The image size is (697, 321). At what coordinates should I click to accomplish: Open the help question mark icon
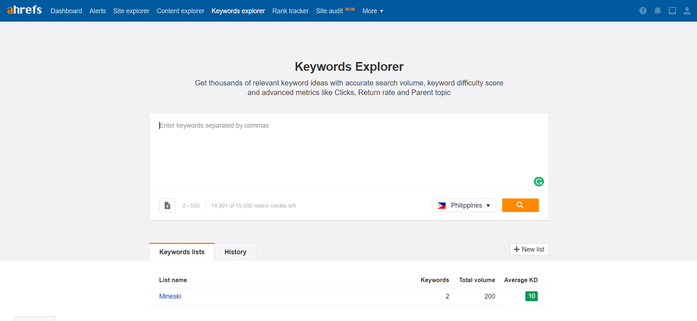(x=643, y=11)
